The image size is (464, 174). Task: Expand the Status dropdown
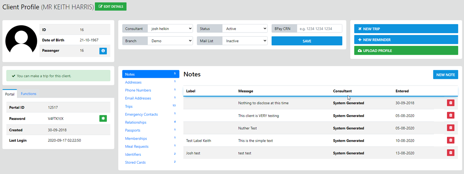coord(245,29)
